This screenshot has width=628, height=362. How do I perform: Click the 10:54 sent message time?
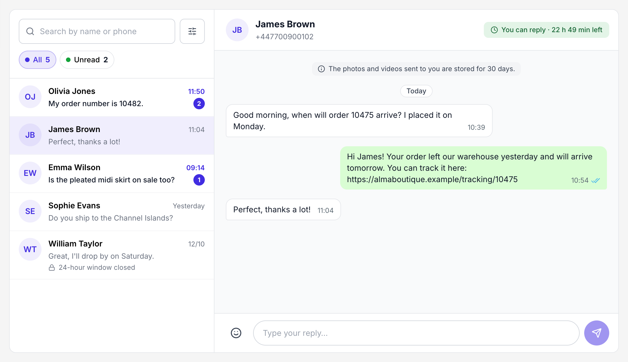(580, 180)
